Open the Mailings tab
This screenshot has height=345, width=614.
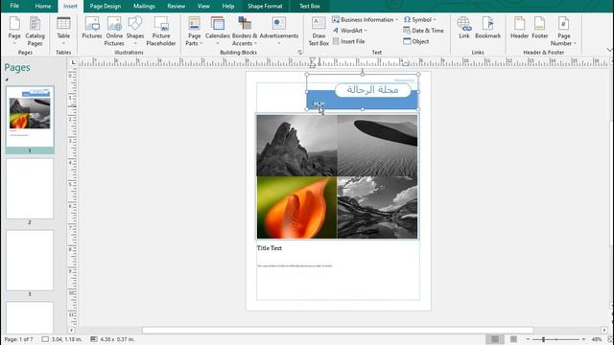pyautogui.click(x=144, y=6)
